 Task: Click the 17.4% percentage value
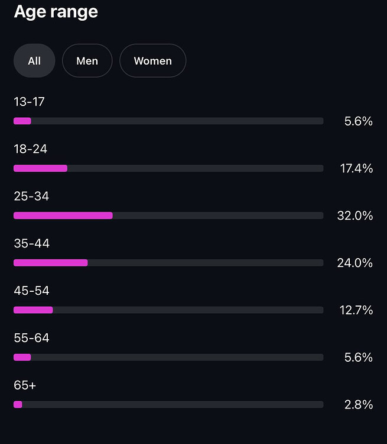(x=356, y=169)
